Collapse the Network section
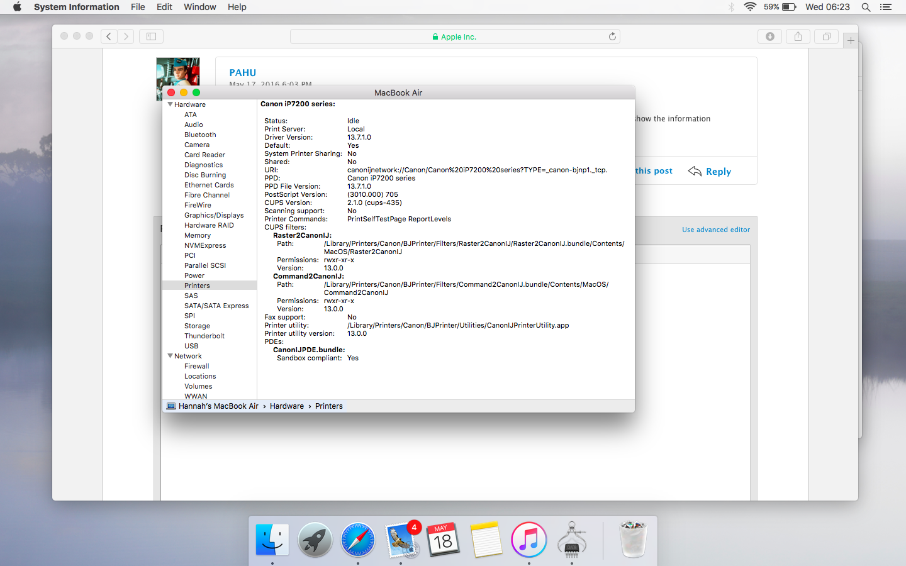 click(170, 356)
